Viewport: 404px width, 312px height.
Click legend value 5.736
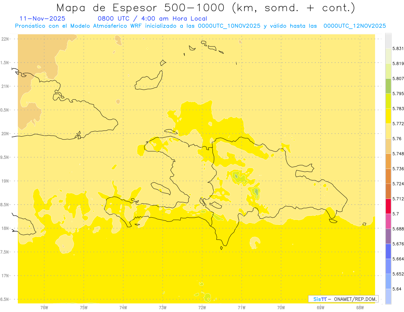(x=398, y=169)
